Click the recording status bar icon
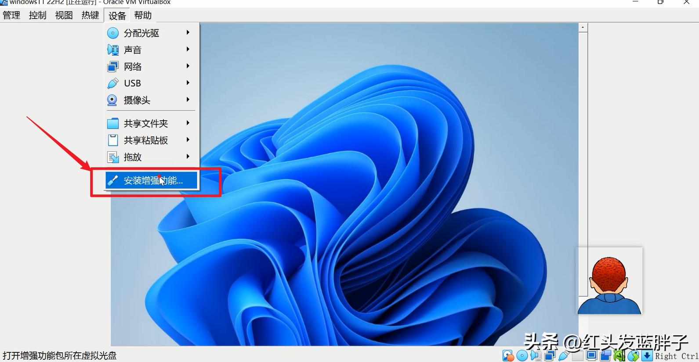 tap(605, 356)
